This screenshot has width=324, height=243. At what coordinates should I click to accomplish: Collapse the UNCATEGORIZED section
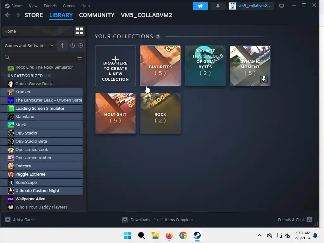click(4, 76)
